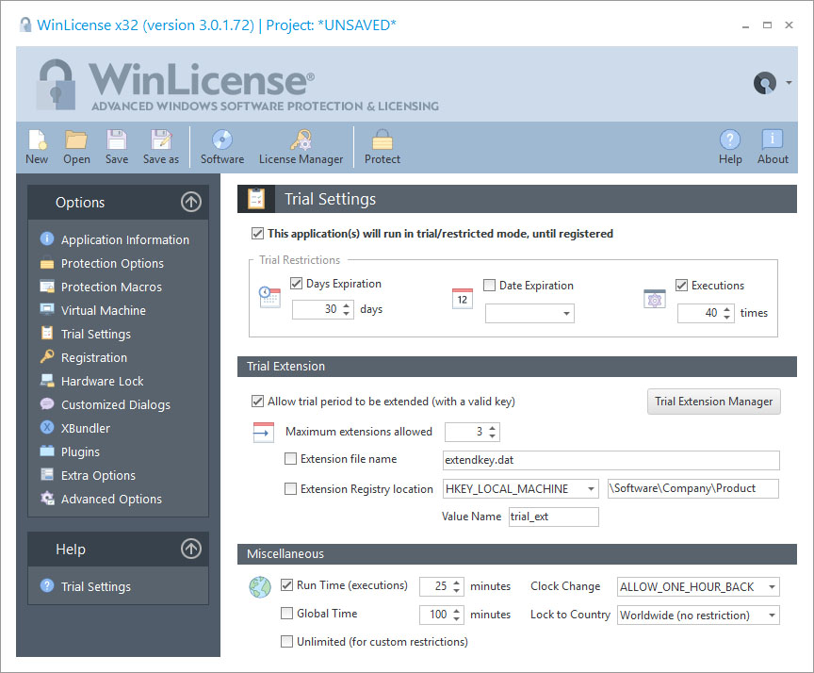This screenshot has width=814, height=673.
Task: Click the Customized Dialogs speech bubble icon
Action: pyautogui.click(x=47, y=404)
